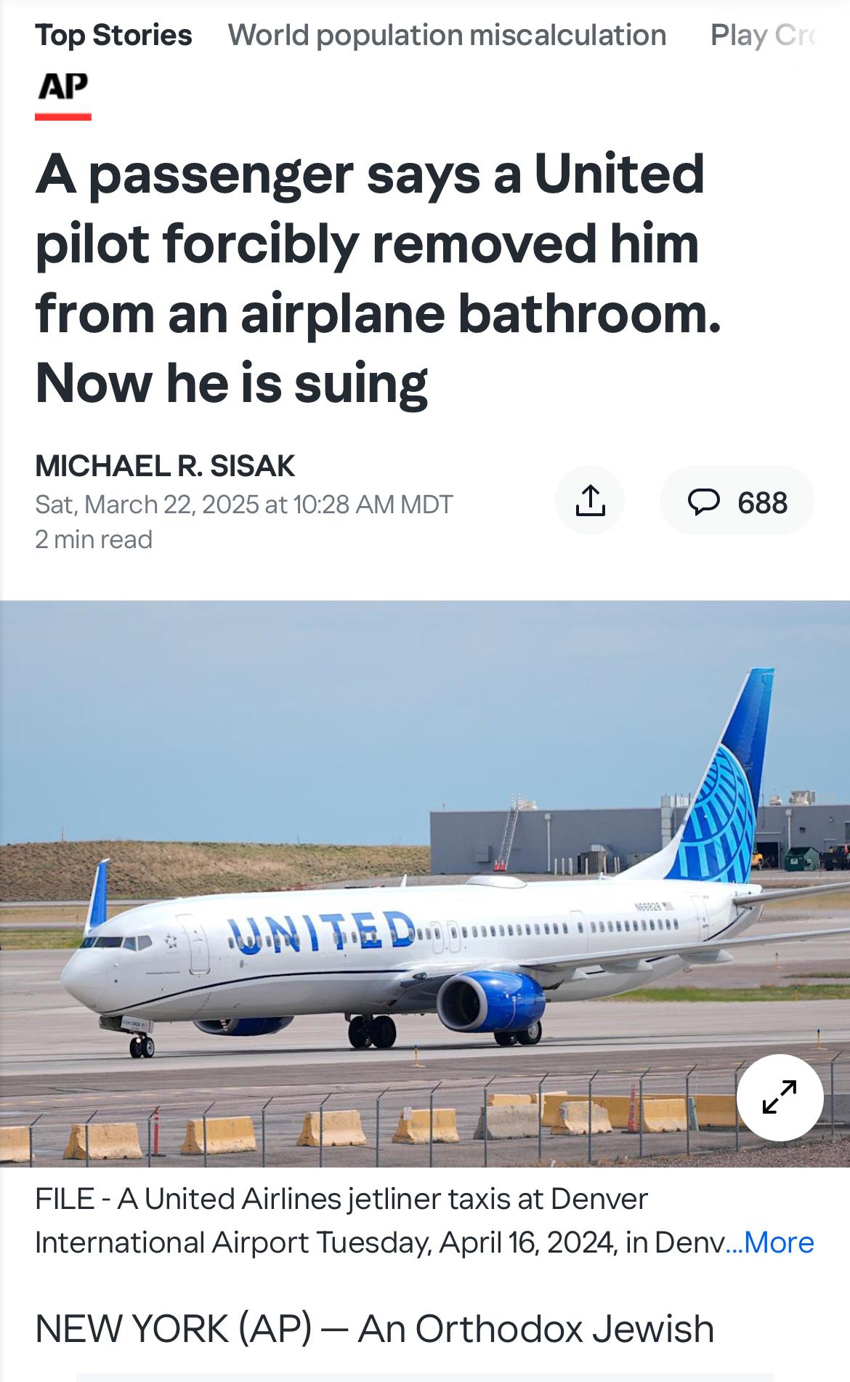Select the Top Stories tab

click(113, 35)
